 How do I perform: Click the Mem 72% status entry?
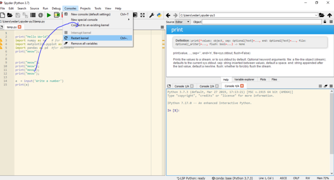[x=323, y=178]
